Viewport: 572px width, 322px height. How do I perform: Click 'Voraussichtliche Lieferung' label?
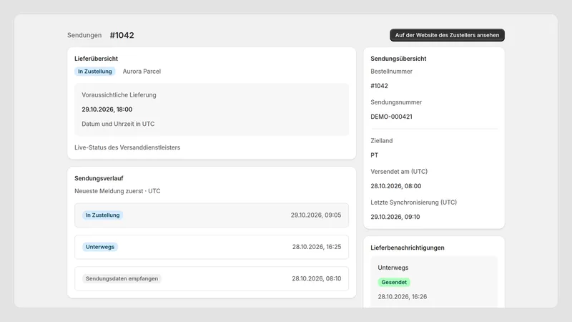[x=119, y=95]
